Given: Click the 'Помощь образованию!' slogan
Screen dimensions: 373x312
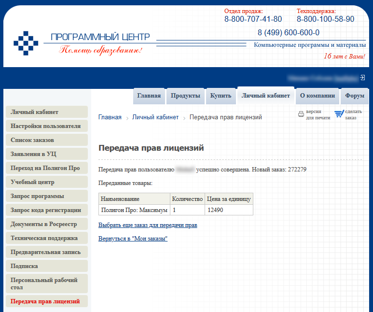Looking at the screenshot, I should 101,51.
